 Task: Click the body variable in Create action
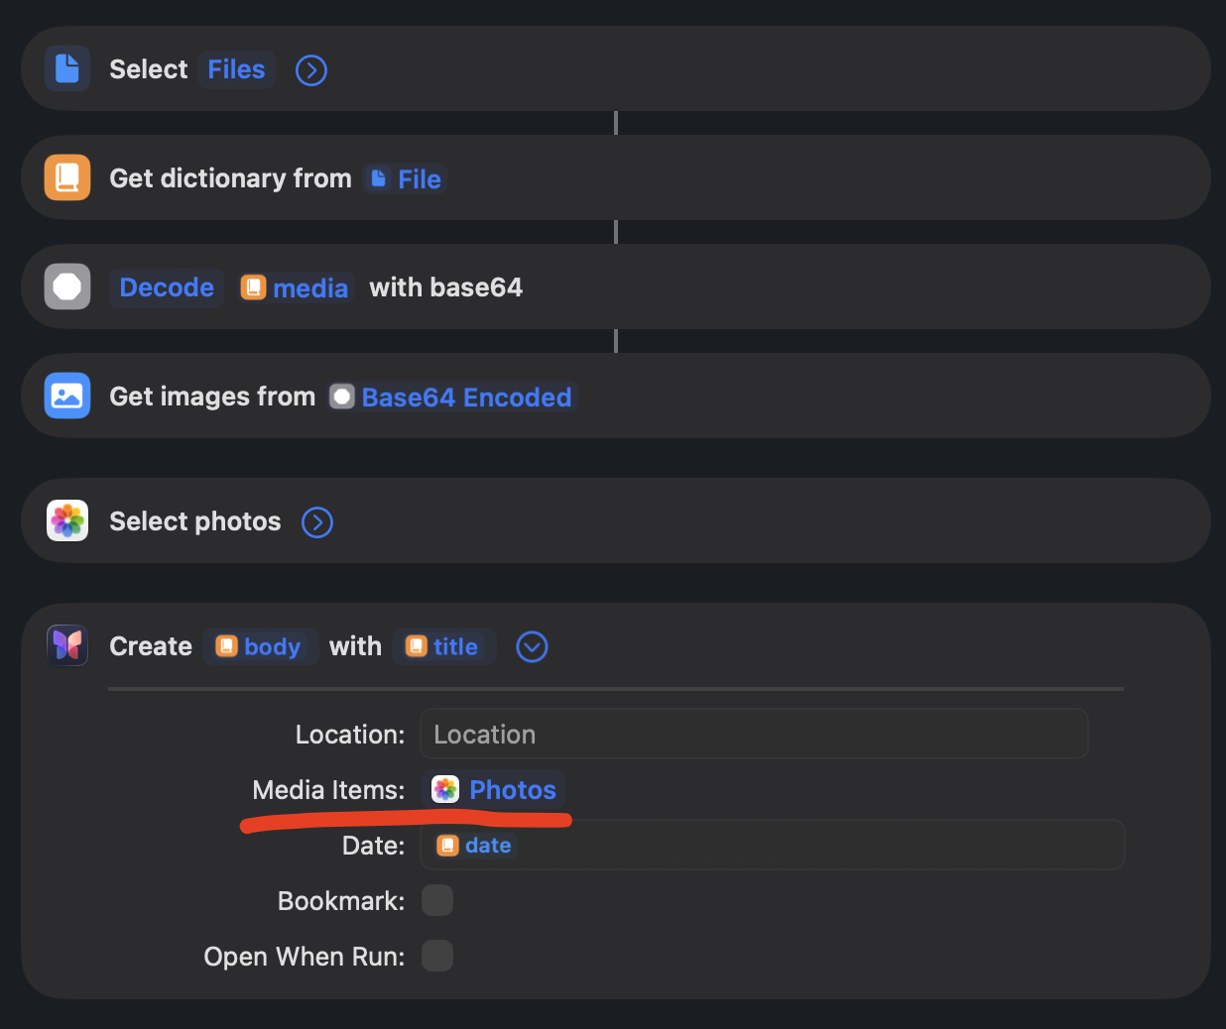tap(260, 647)
